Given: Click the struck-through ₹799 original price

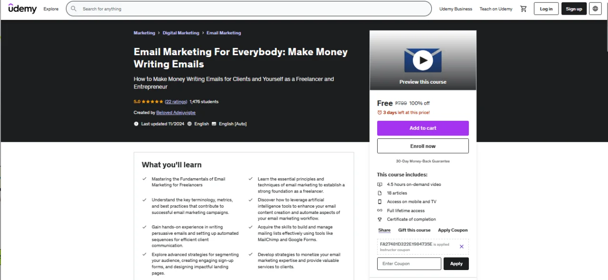Looking at the screenshot, I should [401, 103].
